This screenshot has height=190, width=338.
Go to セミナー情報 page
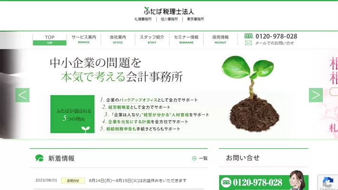(x=186, y=39)
